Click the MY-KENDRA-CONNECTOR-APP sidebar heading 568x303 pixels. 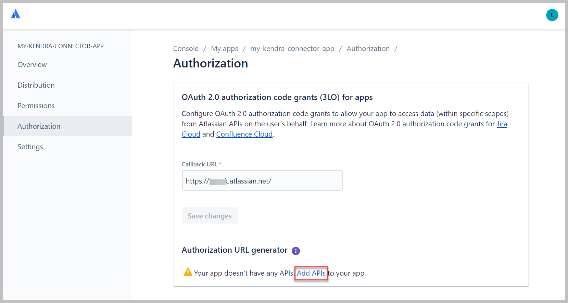(61, 46)
